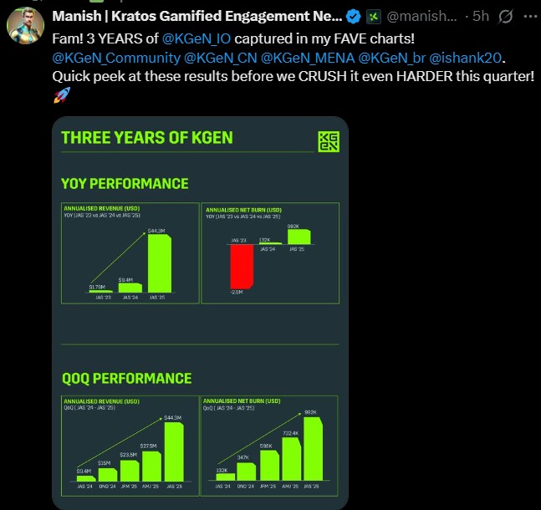Click the red JAS '23 net burn bar
This screenshot has height=510, width=541.
pyautogui.click(x=242, y=268)
